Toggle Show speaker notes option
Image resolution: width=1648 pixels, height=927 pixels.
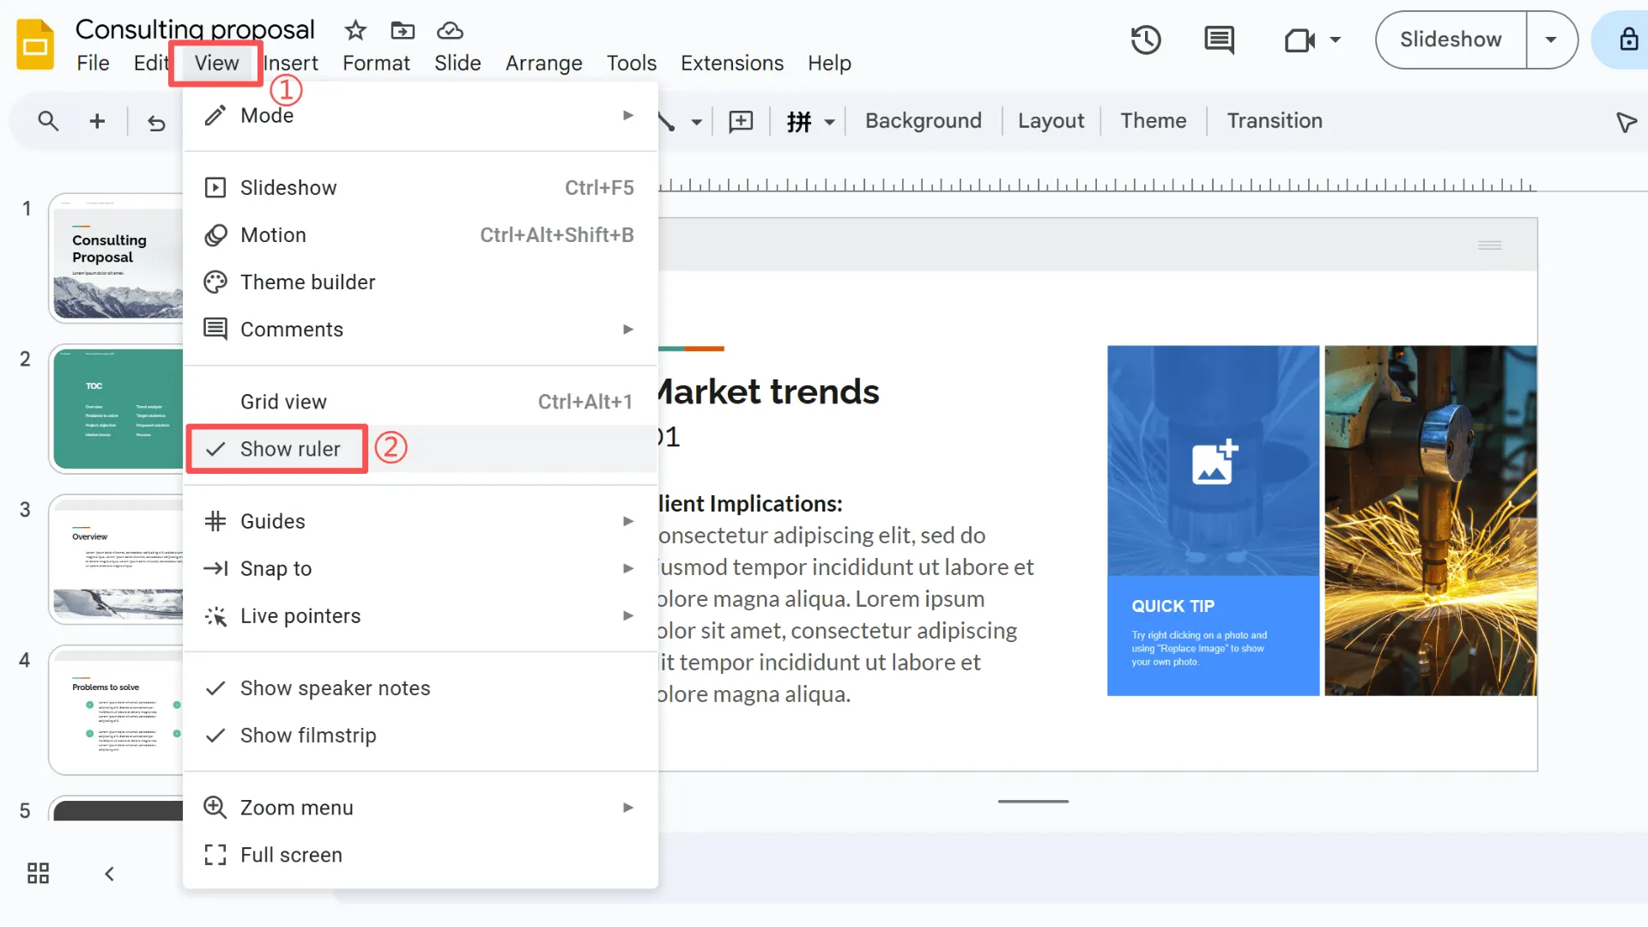(421, 688)
